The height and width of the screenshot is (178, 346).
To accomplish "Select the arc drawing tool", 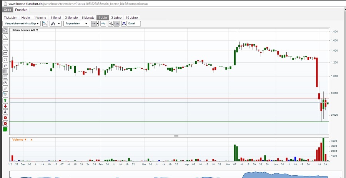I will [5, 83].
